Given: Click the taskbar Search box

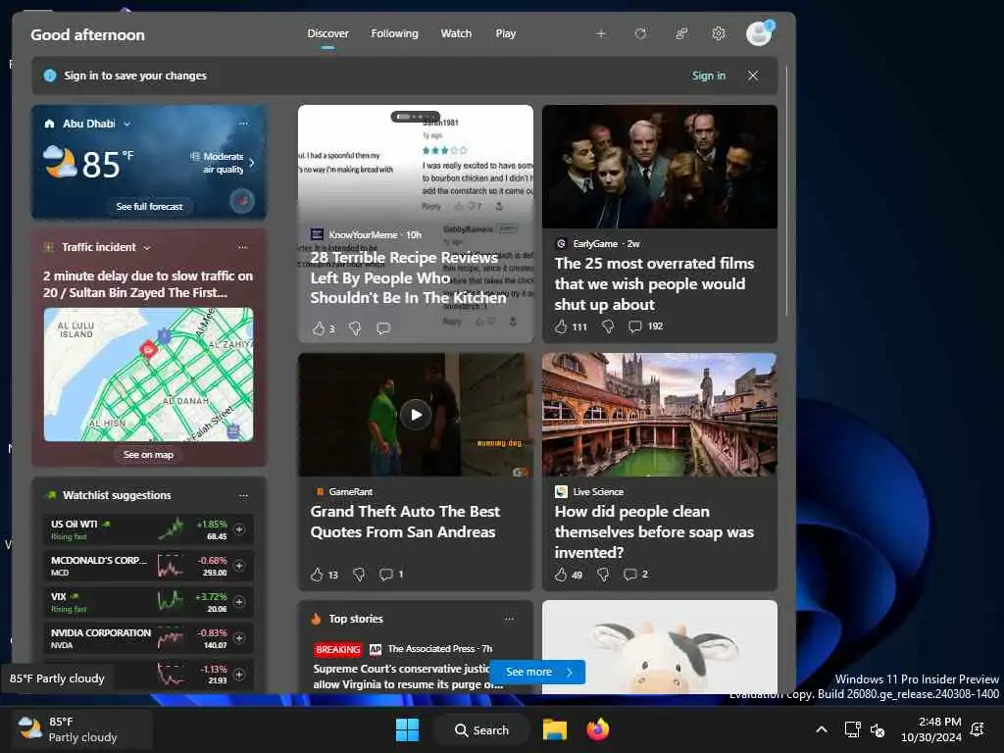Looking at the screenshot, I should [x=481, y=729].
